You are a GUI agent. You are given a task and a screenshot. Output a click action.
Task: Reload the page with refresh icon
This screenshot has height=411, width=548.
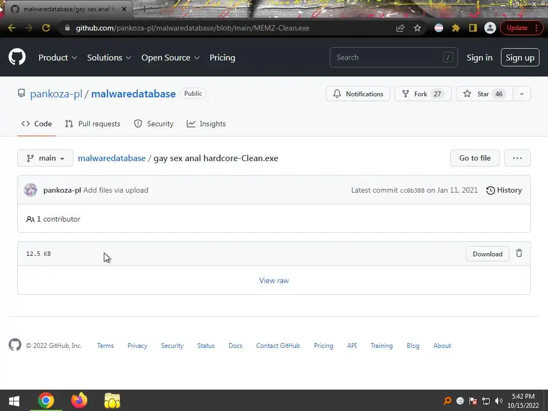46,28
